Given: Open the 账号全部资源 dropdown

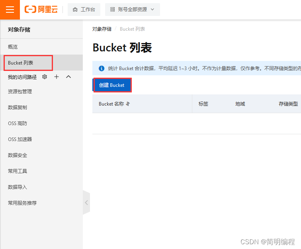Looking at the screenshot, I should click(x=133, y=10).
